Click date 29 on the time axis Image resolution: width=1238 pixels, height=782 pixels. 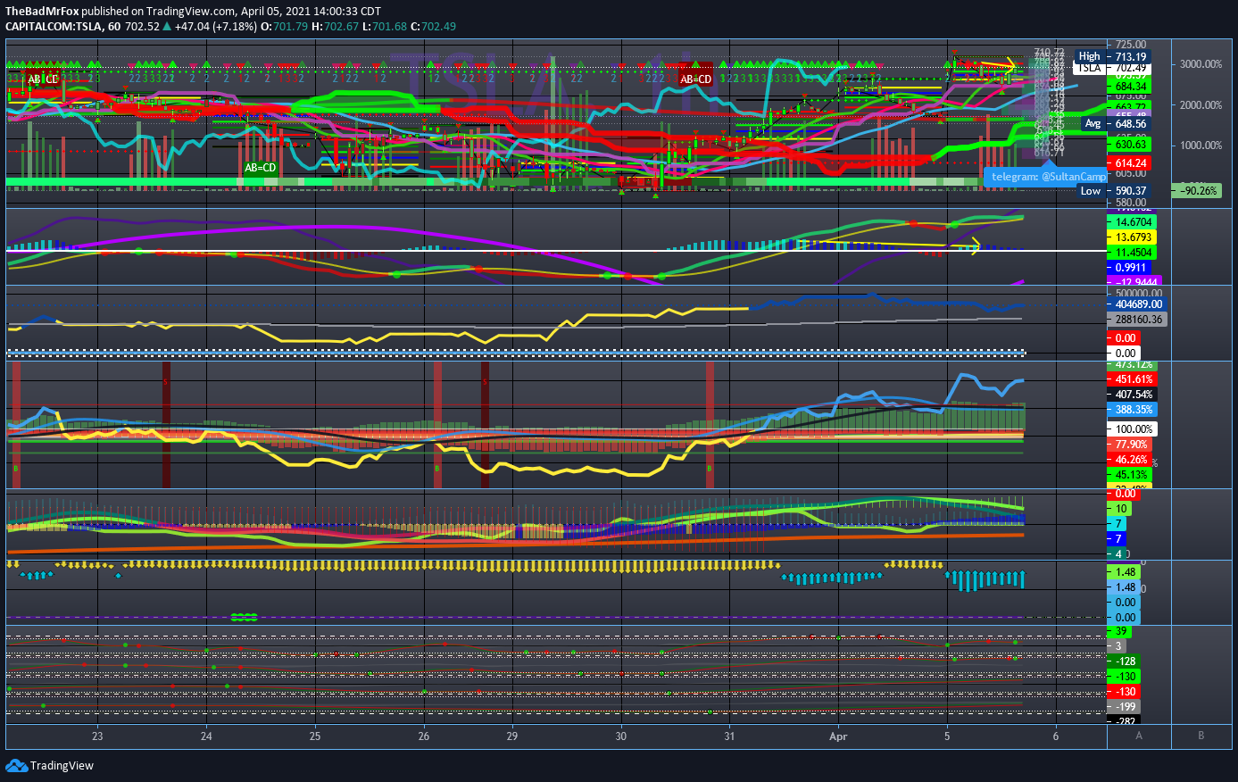(x=512, y=736)
